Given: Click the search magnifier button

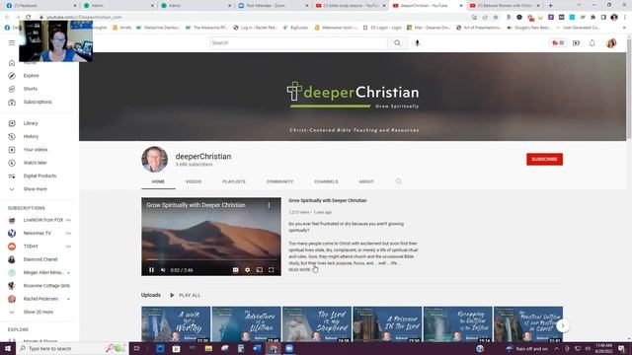Looking at the screenshot, I should 397,42.
